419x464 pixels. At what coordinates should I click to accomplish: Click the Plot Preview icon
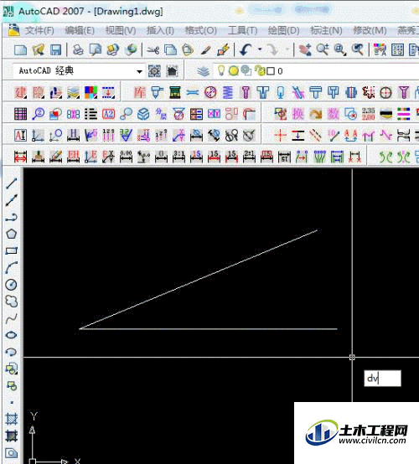point(96,49)
